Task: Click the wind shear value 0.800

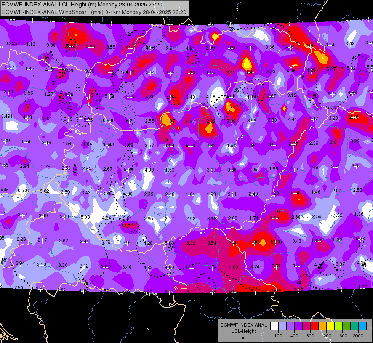Action: (x=339, y=239)
